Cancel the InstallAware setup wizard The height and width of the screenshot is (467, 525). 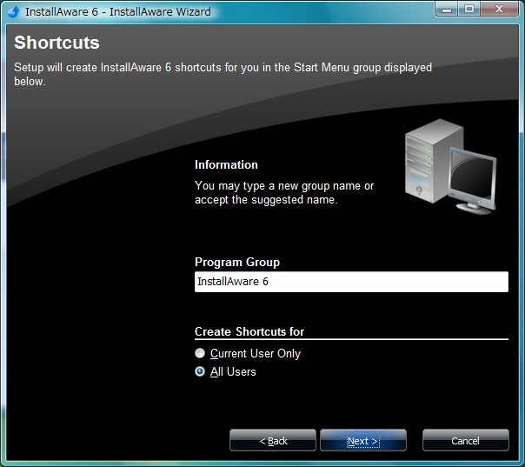(465, 440)
